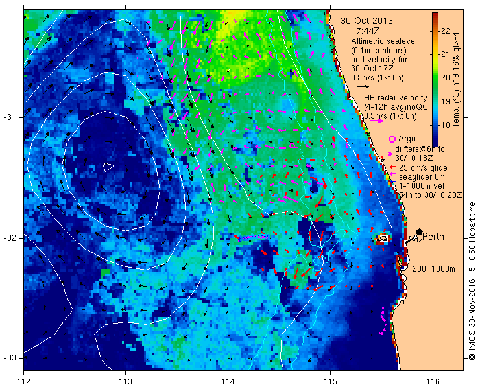
Task: Click the 'drifters@6h to' legend text
Action: pos(420,149)
